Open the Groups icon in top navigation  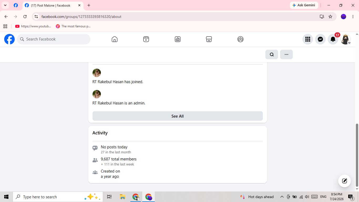pyautogui.click(x=240, y=39)
